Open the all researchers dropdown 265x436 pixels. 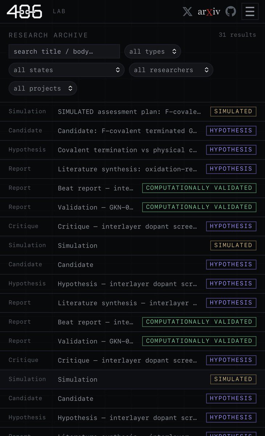coord(171,70)
